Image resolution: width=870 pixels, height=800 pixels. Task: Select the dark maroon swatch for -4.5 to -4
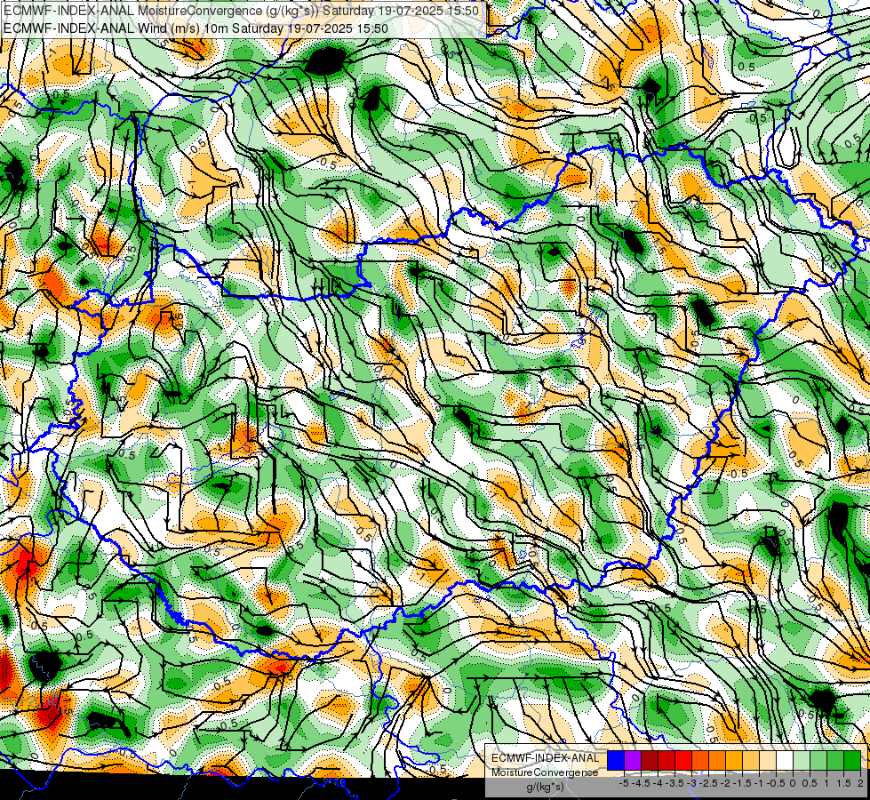click(x=650, y=761)
